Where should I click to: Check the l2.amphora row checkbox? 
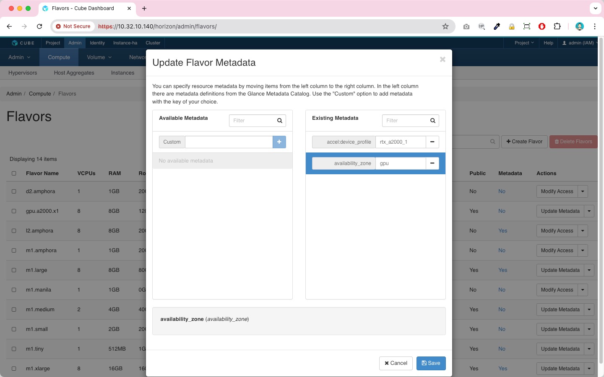click(14, 231)
